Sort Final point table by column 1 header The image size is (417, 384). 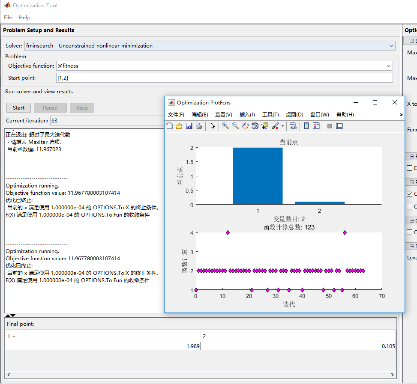(102, 336)
